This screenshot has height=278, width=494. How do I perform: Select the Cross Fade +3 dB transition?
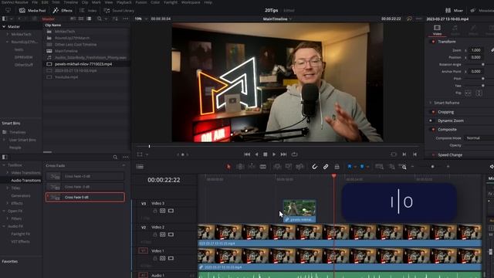pyautogui.click(x=85, y=176)
